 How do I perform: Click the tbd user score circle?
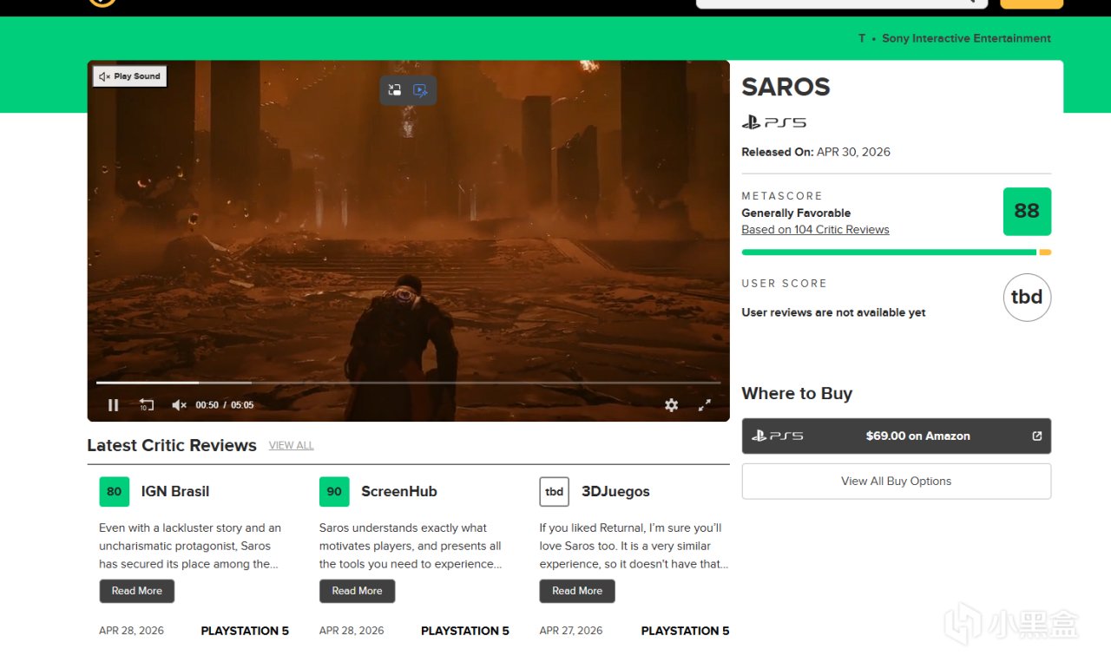1027,298
